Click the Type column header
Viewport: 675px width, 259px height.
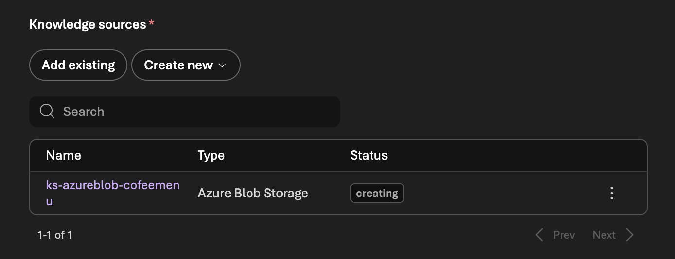(211, 155)
